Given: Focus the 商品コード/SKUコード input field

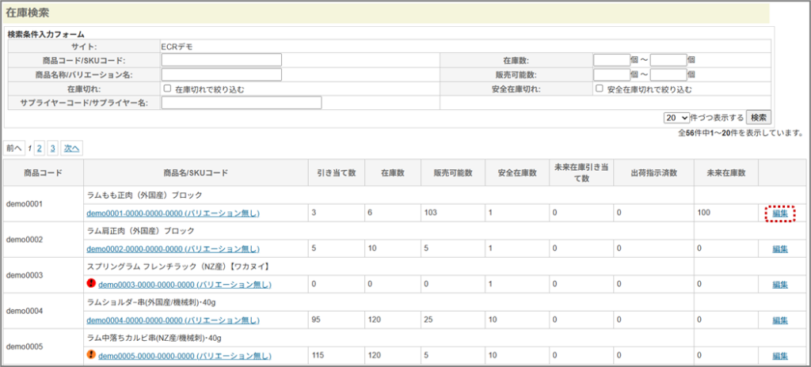Looking at the screenshot, I should tap(222, 60).
